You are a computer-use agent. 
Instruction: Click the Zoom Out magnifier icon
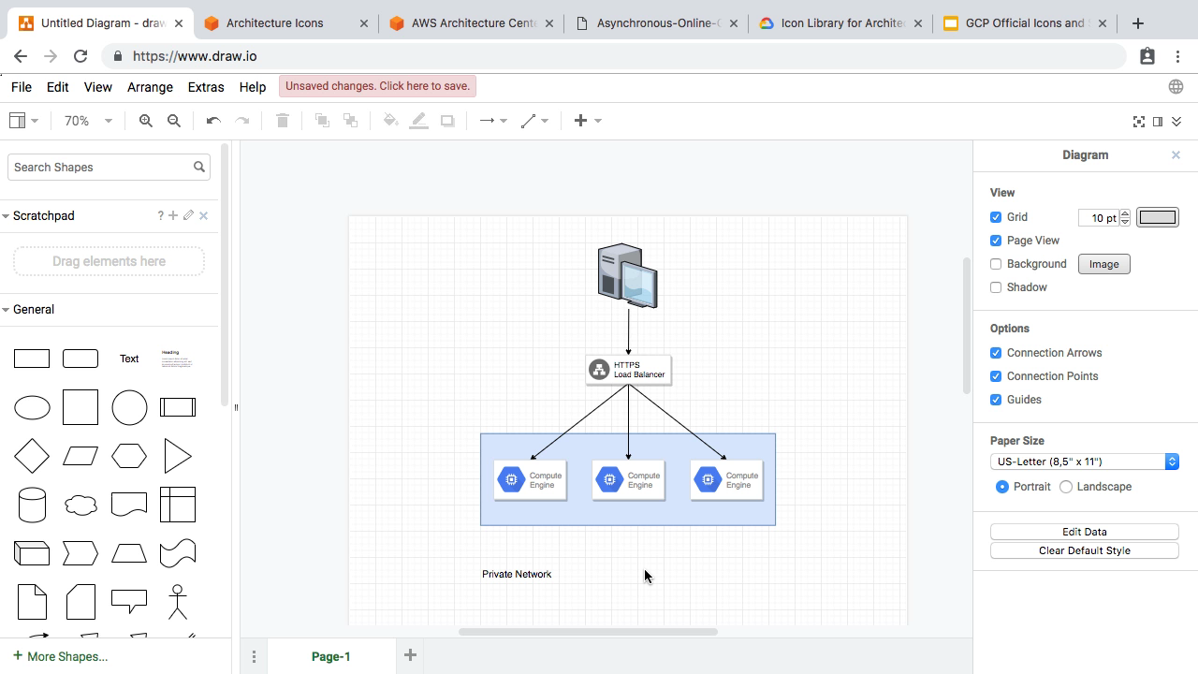click(x=174, y=121)
